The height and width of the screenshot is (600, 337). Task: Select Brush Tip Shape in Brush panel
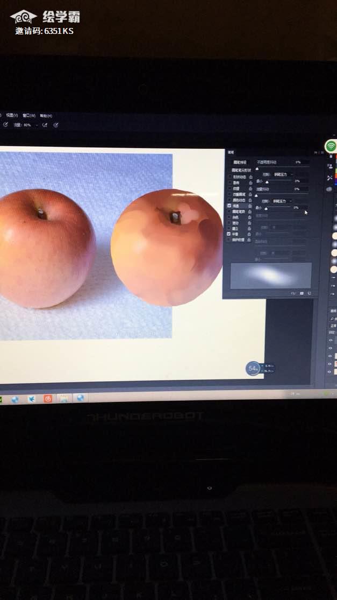241,170
